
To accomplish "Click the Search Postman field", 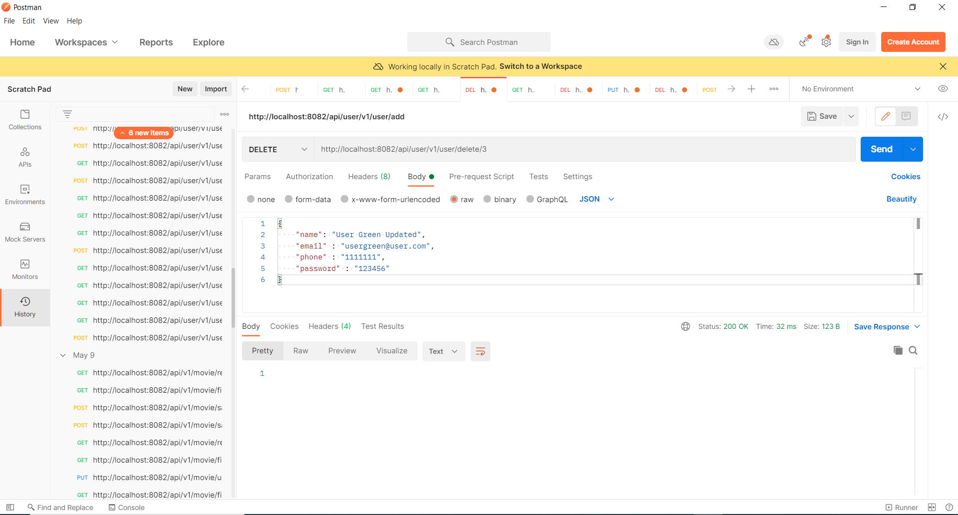I will coord(479,42).
